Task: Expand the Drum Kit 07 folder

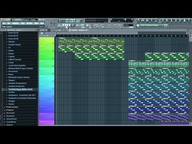Action: [x=13, y=36]
